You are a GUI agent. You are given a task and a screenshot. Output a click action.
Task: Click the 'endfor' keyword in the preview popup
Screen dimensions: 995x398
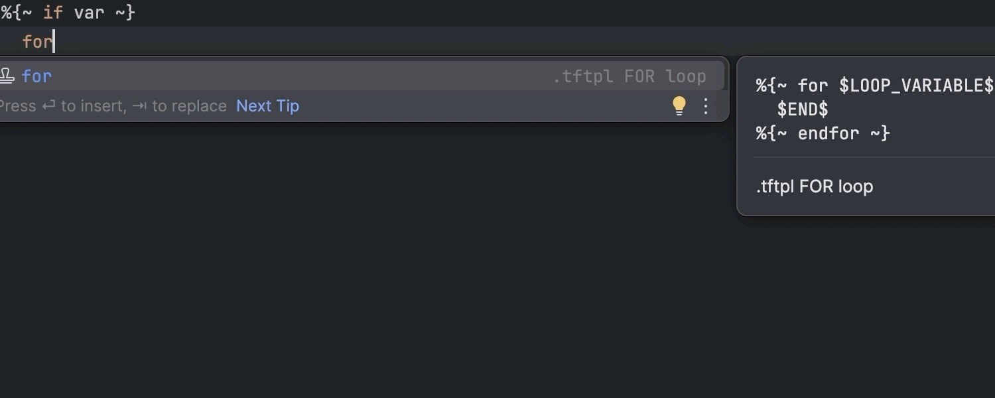point(829,133)
